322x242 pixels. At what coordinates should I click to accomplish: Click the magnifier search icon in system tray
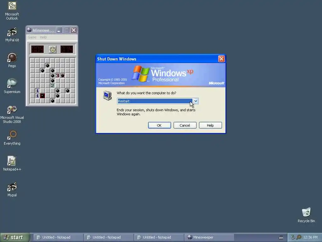tap(299, 237)
